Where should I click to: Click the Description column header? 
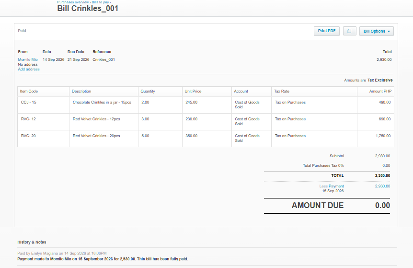103,91
